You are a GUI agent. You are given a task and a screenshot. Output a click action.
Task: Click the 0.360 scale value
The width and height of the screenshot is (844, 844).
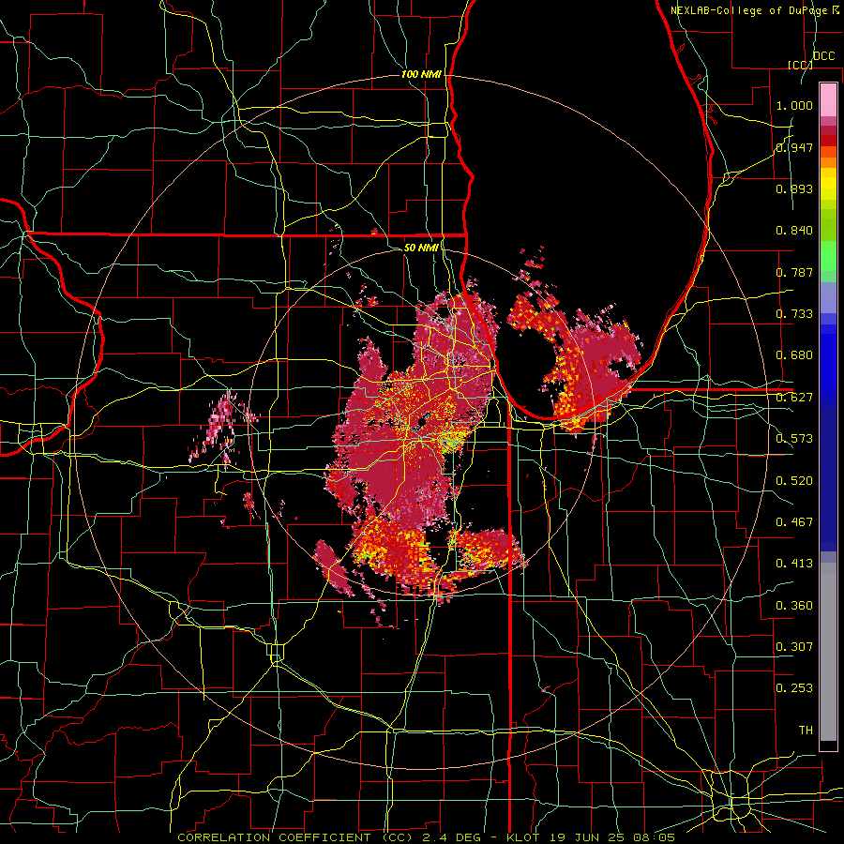point(794,606)
